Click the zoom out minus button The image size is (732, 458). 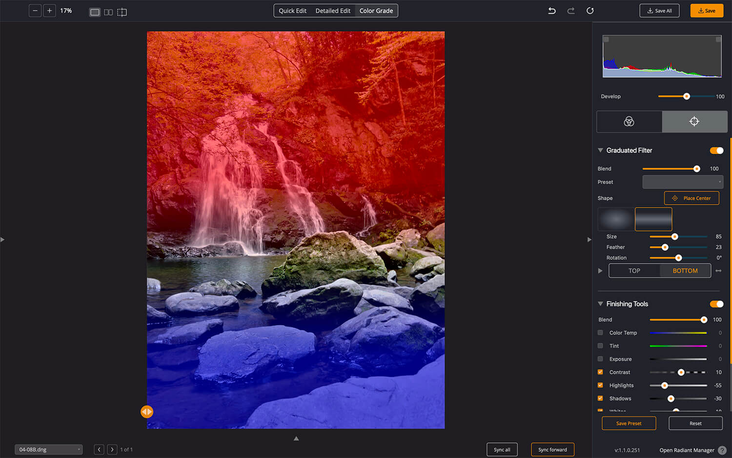35,11
